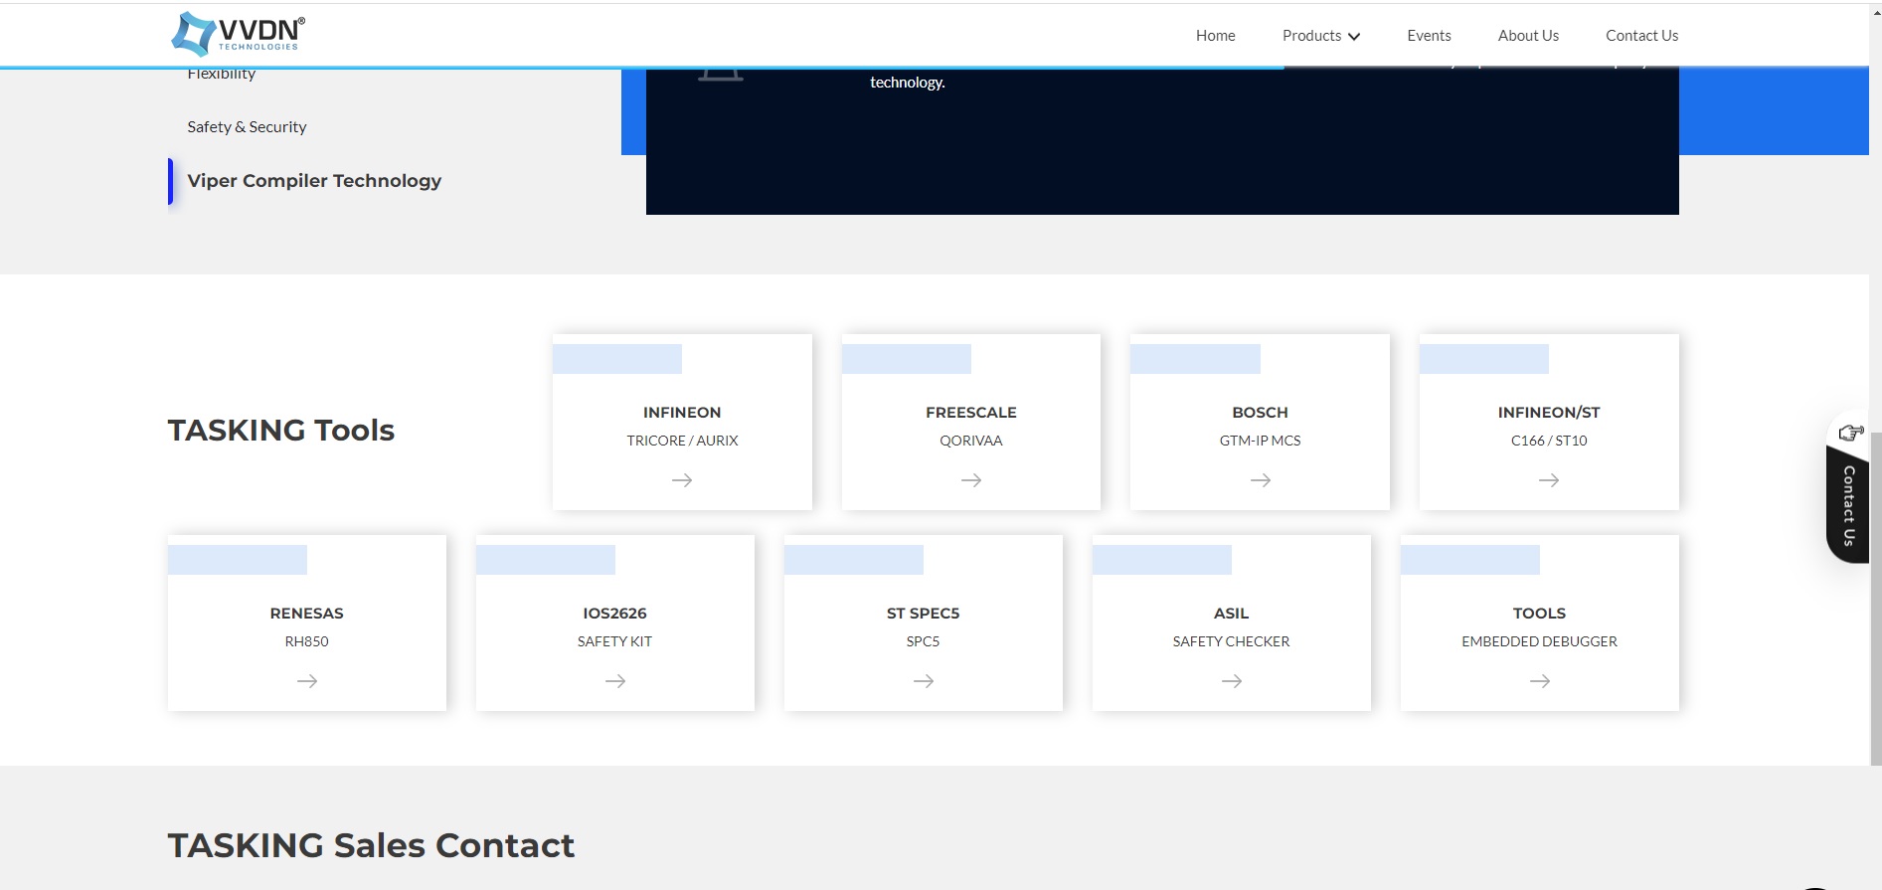1882x890 pixels.
Task: Open the IOS2626 card title
Action: tap(615, 614)
